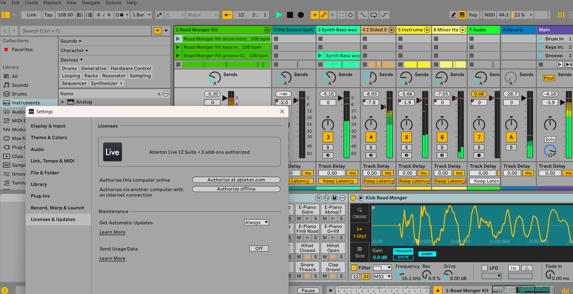Solo the Main track
This screenshot has height=294, width=573.
[550, 139]
